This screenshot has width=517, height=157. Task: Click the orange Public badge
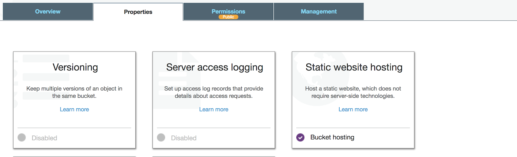click(228, 17)
